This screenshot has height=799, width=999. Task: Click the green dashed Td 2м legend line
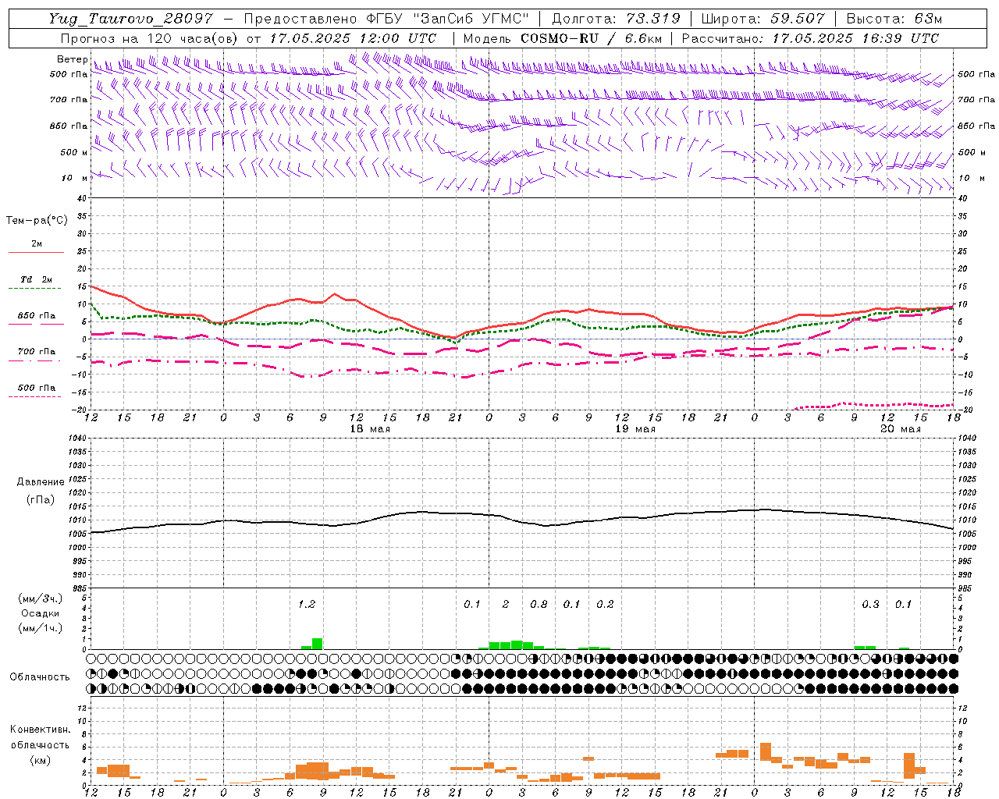pos(35,289)
